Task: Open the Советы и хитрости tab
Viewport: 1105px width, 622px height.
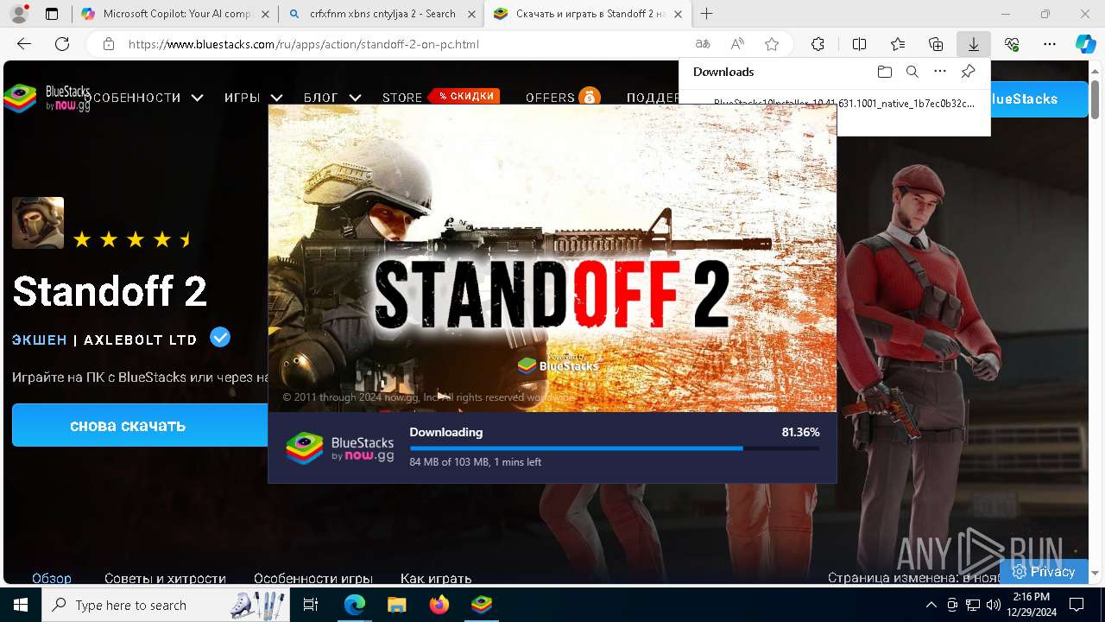Action: click(165, 578)
